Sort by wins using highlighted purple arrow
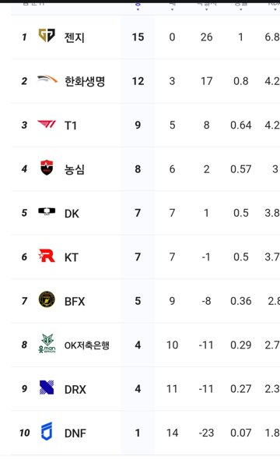 pos(138,9)
